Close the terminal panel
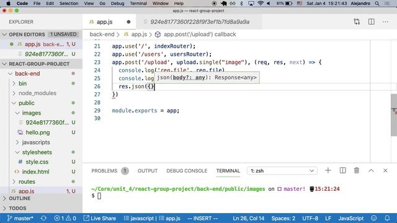The image size is (397, 223). (x=385, y=171)
